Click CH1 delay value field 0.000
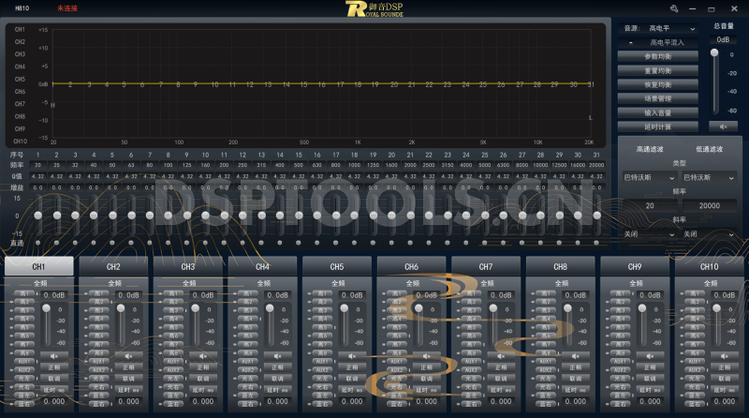This screenshot has width=749, height=418. click(54, 401)
